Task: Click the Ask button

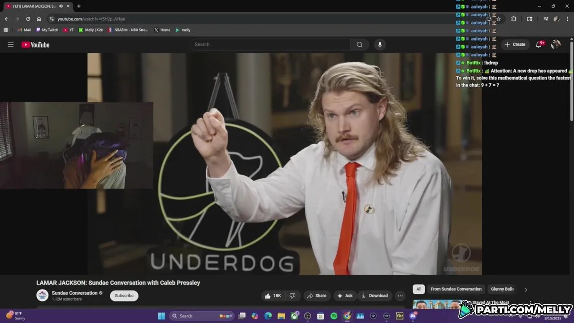Action: tap(345, 296)
